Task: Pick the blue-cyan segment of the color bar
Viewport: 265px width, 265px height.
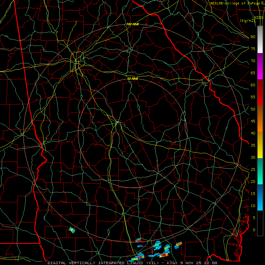Action: (260, 197)
